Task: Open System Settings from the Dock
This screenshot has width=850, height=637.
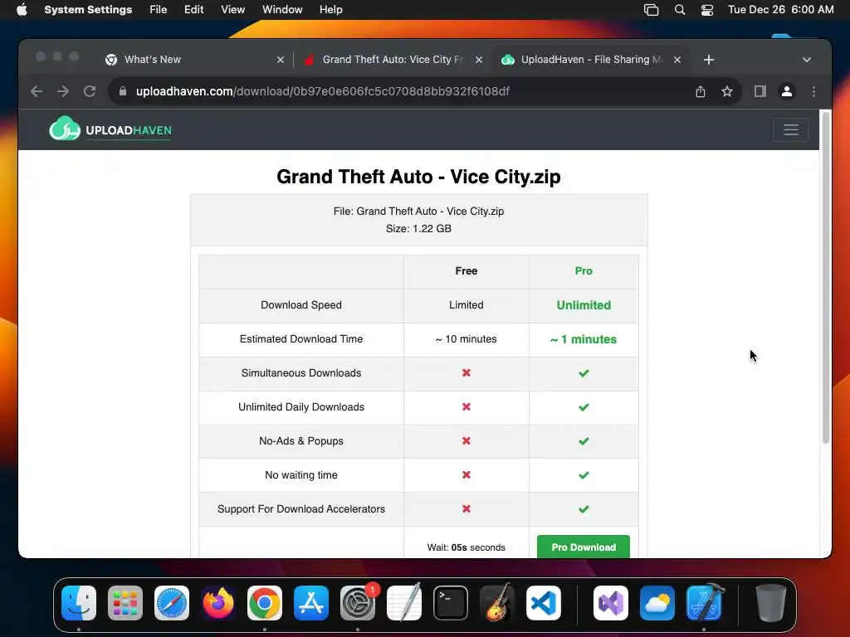Action: tap(358, 603)
